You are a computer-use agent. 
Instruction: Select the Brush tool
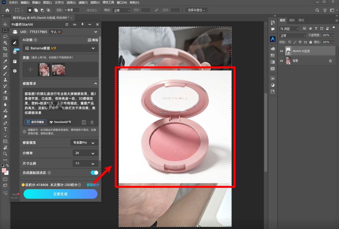click(5, 74)
